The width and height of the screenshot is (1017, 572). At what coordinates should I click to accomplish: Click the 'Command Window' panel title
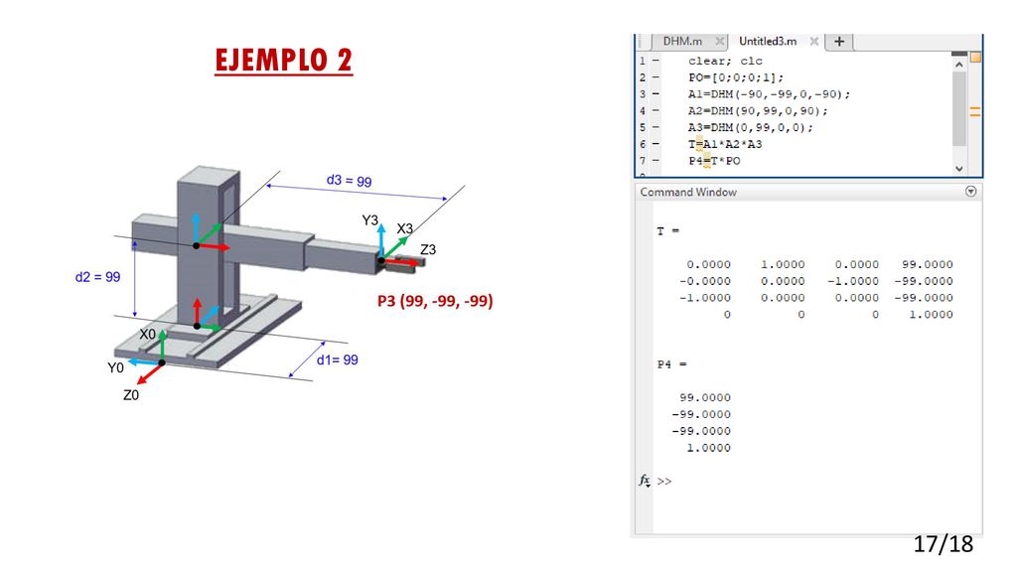click(x=688, y=192)
